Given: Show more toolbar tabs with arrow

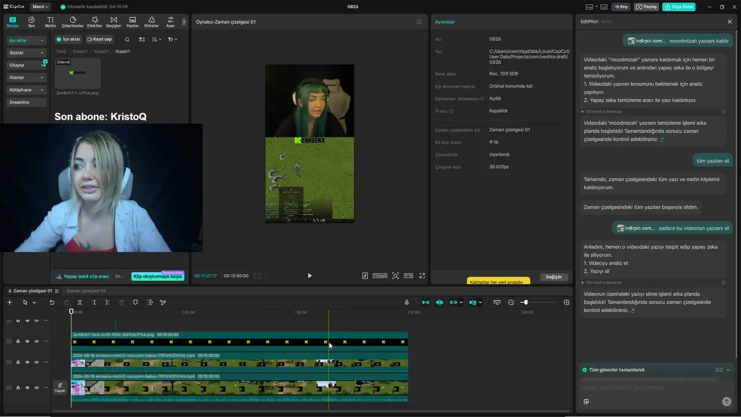Looking at the screenshot, I should click(184, 22).
